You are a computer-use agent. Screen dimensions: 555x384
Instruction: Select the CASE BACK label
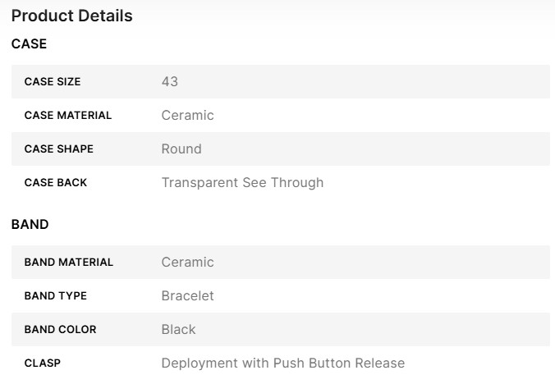click(56, 183)
